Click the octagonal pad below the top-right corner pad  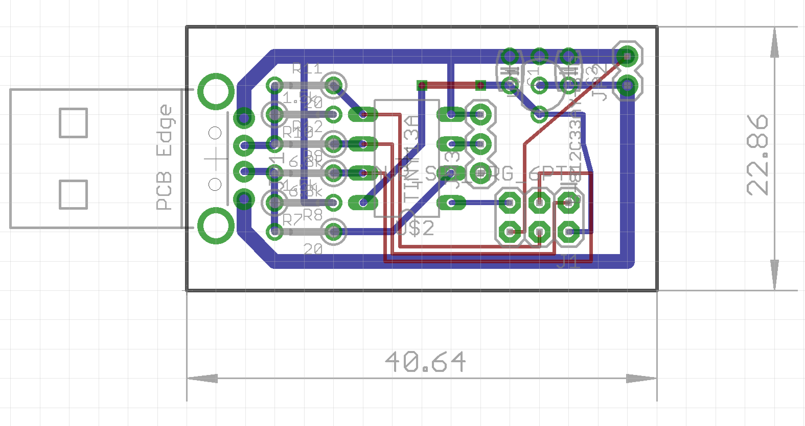[x=627, y=85]
